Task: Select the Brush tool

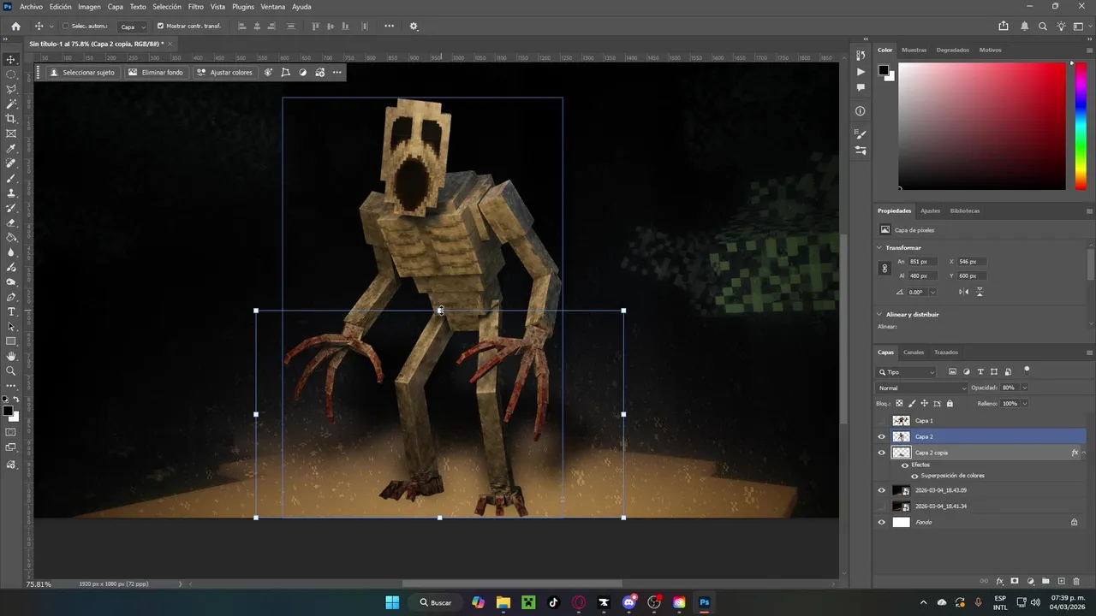Action: pos(11,179)
